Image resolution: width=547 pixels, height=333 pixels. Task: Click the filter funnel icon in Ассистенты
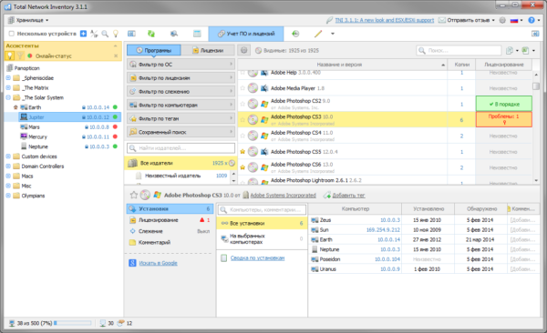point(20,55)
